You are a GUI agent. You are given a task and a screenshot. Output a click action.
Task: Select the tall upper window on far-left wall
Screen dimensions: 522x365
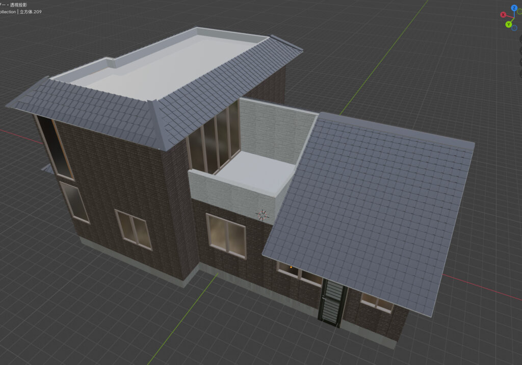pos(56,148)
